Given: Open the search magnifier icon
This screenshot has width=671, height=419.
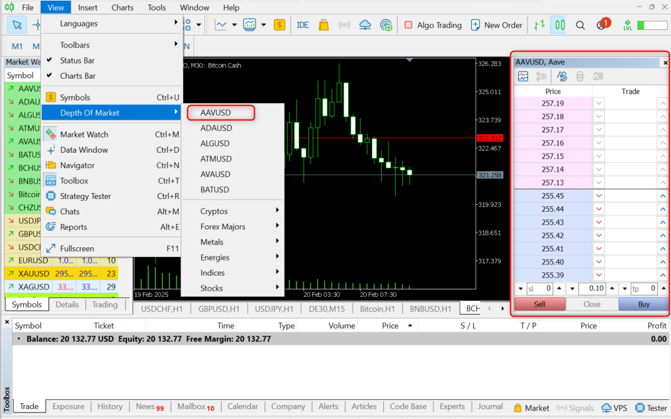Looking at the screenshot, I should 580,25.
